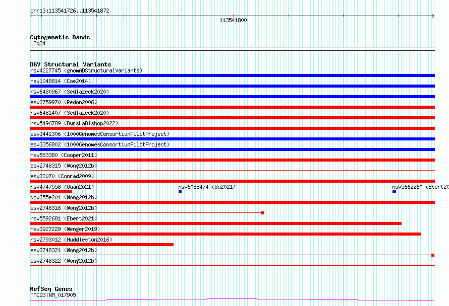The width and height of the screenshot is (449, 306).
Task: Click the small blue square of nsv5662260
Action: tap(395, 192)
